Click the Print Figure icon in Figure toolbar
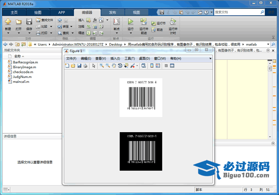279x195 pixels. (x=85, y=66)
